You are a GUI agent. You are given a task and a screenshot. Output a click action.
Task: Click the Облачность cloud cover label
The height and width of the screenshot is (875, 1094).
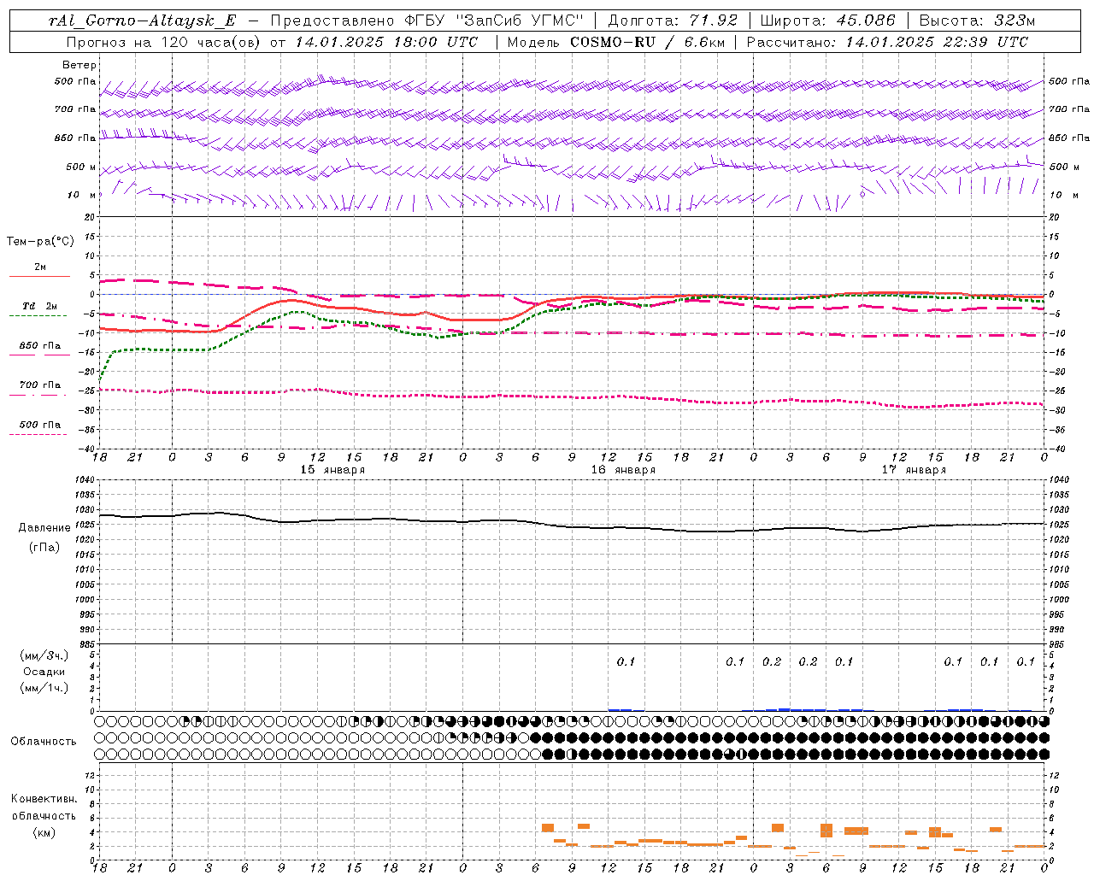coord(44,742)
